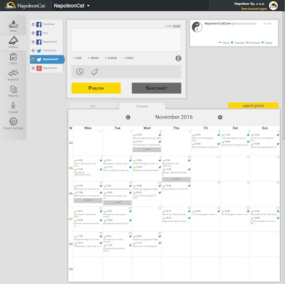Click the Save draft button
Screen dimensions: 285x284
tap(156, 88)
